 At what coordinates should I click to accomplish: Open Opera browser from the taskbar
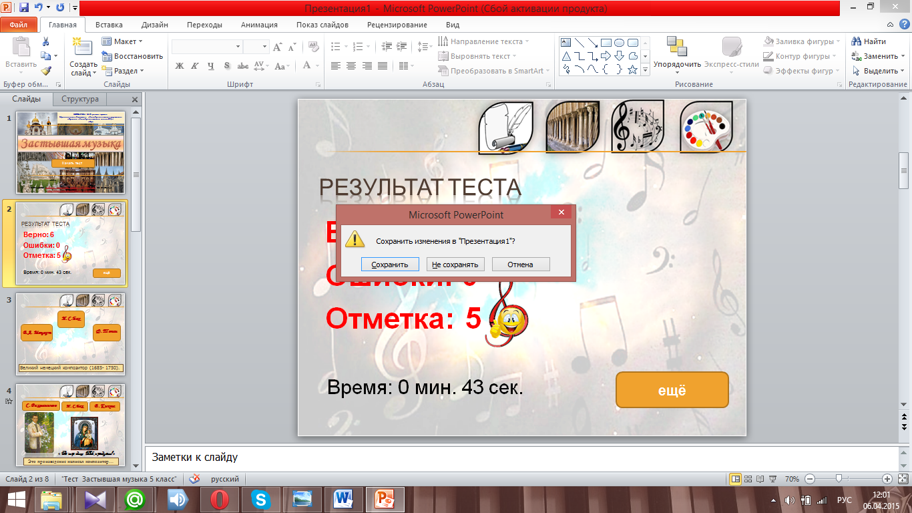(220, 499)
